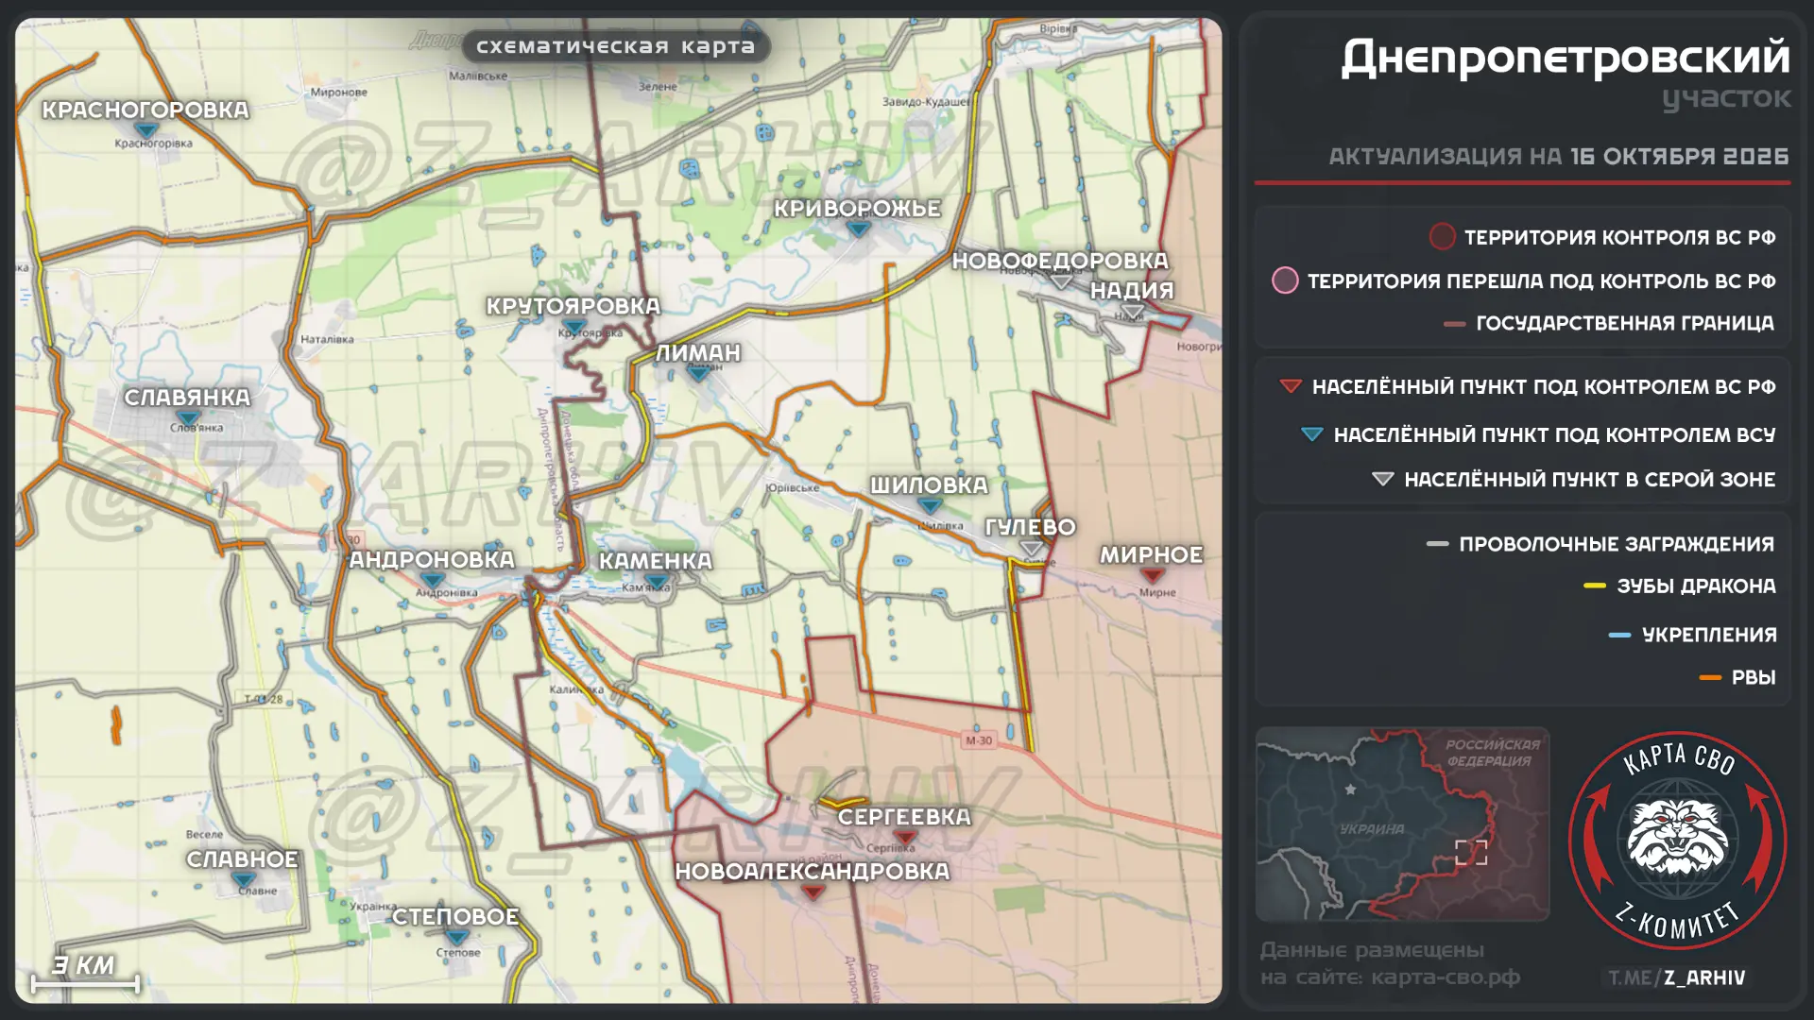Screen dimensions: 1814x1020
Task: Click the orange Рвы legend line
Action: [1710, 678]
